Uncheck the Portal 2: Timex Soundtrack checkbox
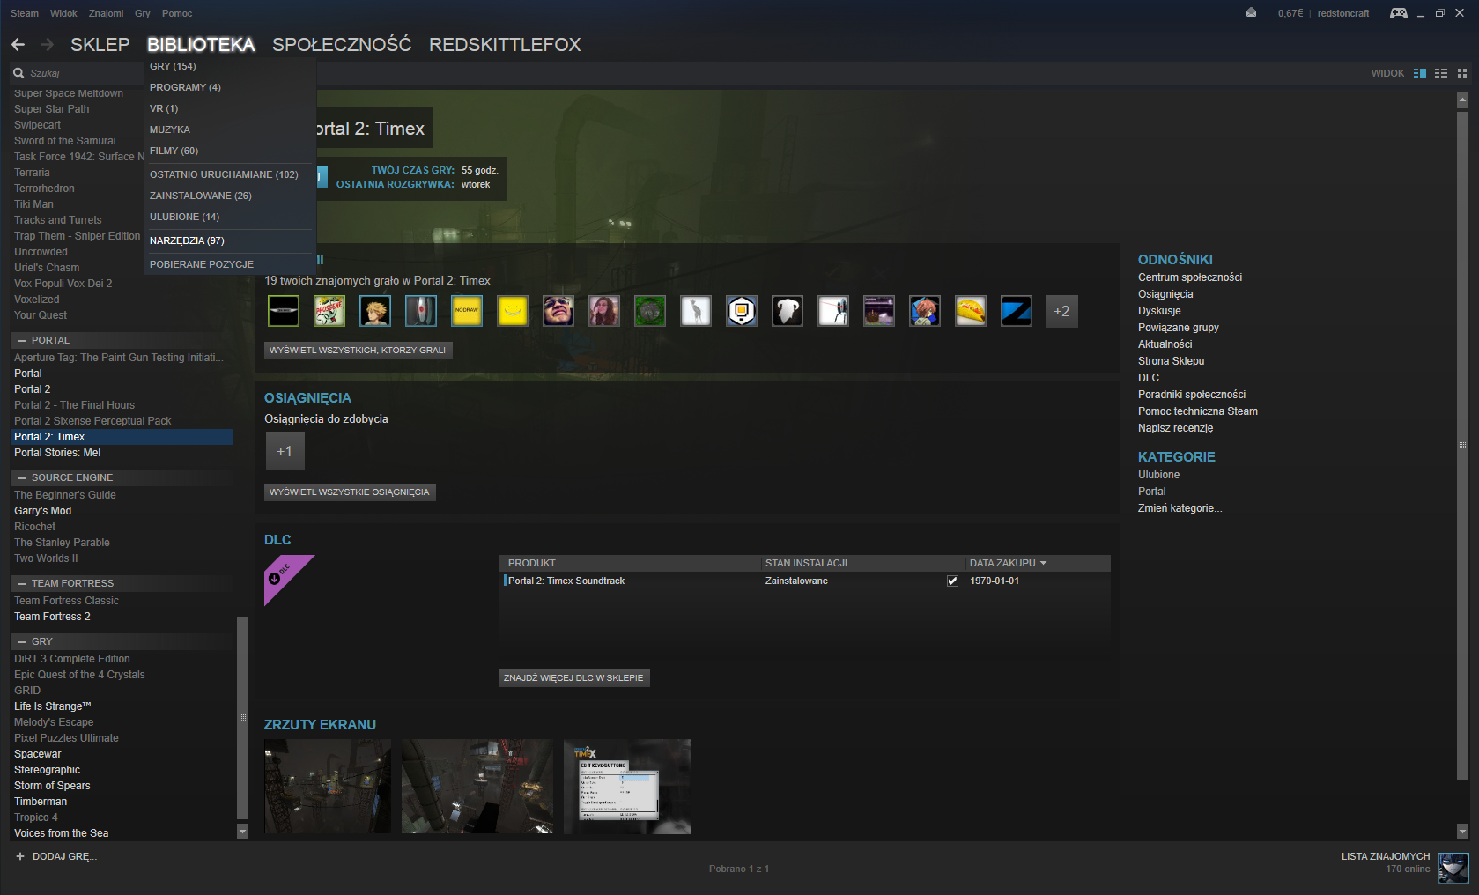Image resolution: width=1479 pixels, height=895 pixels. pos(952,581)
